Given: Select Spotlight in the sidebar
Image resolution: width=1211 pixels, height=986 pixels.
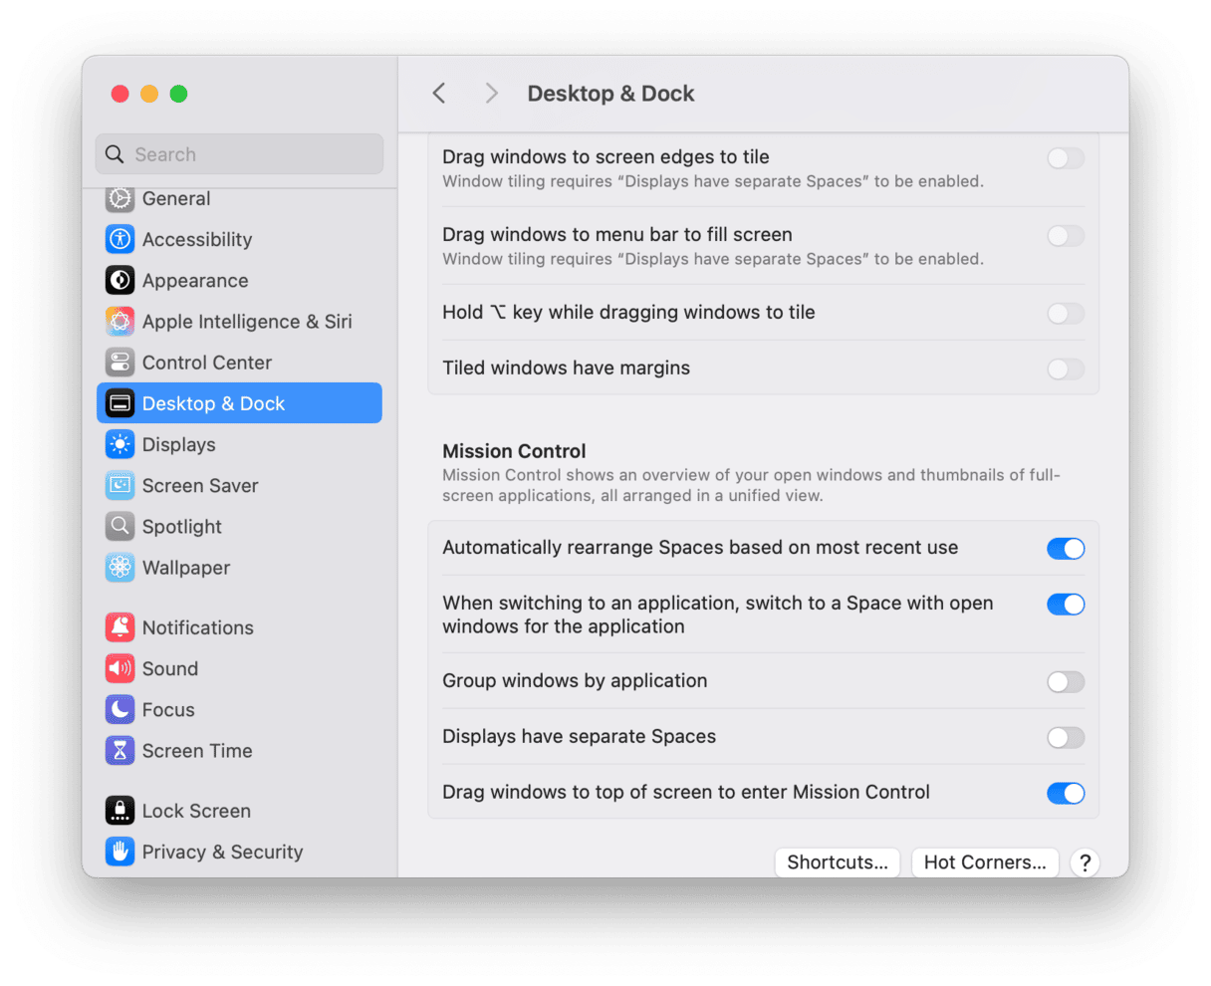Looking at the screenshot, I should coord(239,526).
